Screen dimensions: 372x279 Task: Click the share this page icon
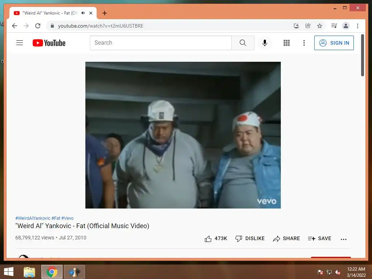coord(308,26)
